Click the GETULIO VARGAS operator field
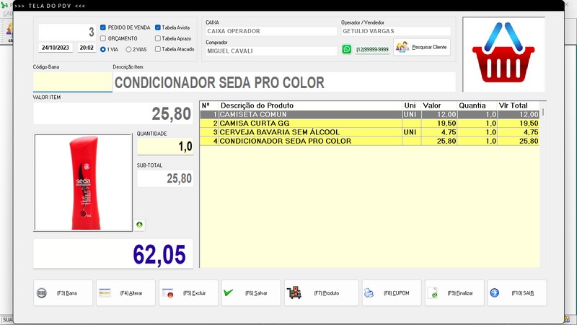This screenshot has width=577, height=325. click(395, 31)
